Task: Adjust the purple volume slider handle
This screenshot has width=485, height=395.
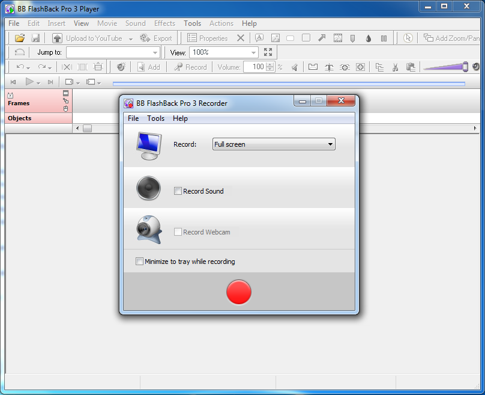Action: (x=465, y=67)
